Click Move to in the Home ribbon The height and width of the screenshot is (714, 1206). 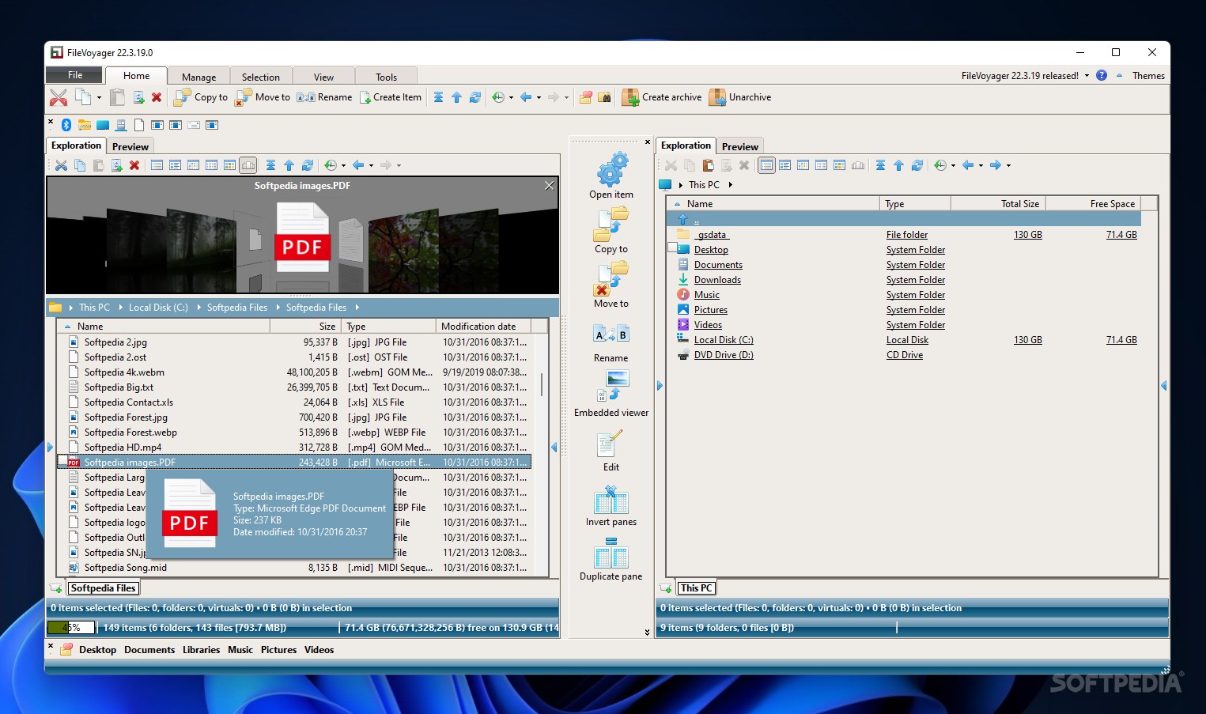[x=263, y=97]
